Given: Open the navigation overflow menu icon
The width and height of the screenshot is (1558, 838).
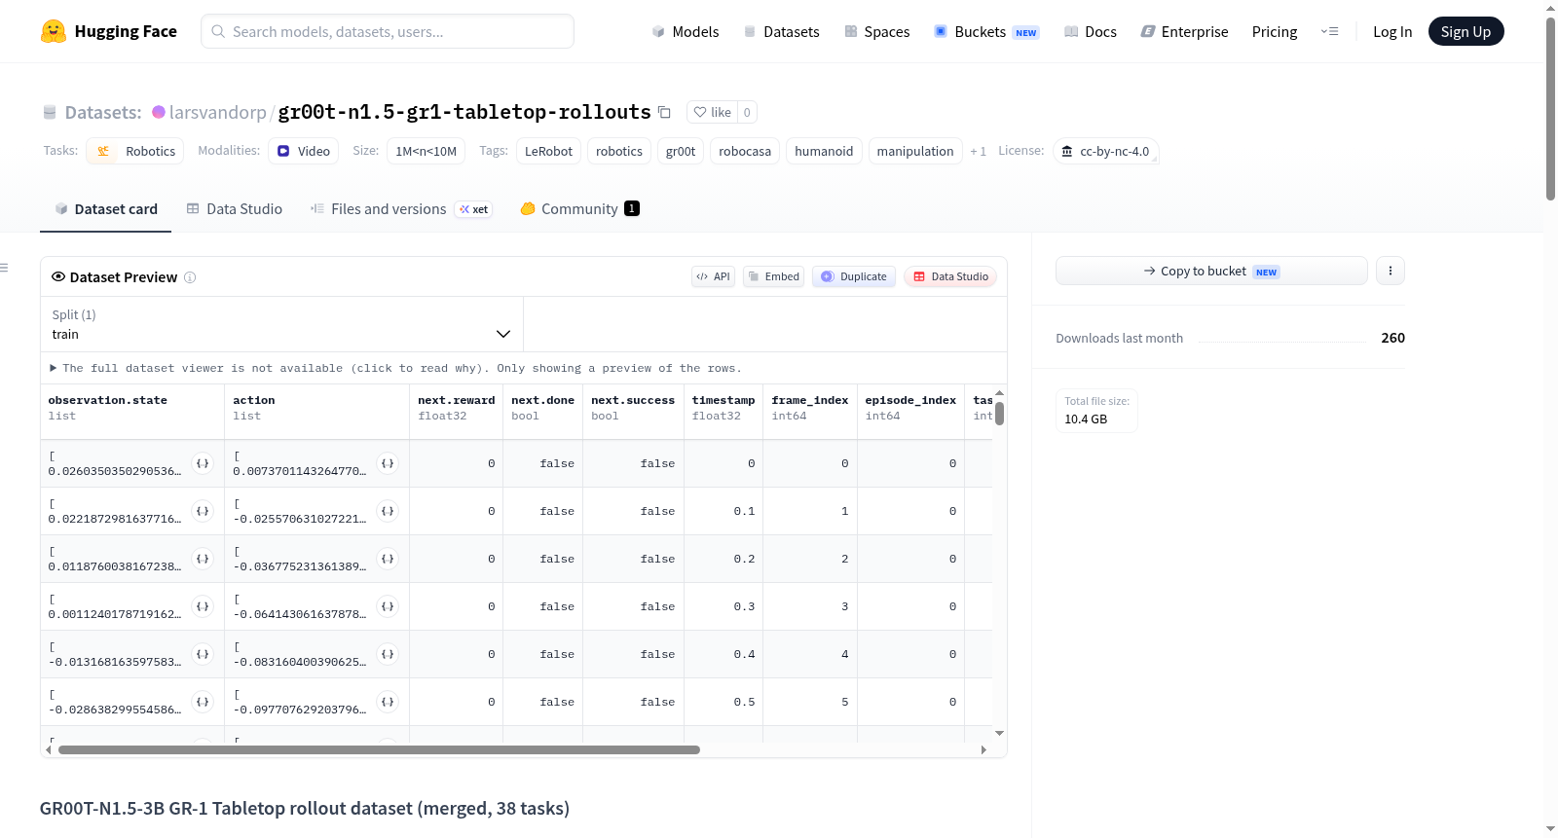Looking at the screenshot, I should (1329, 31).
